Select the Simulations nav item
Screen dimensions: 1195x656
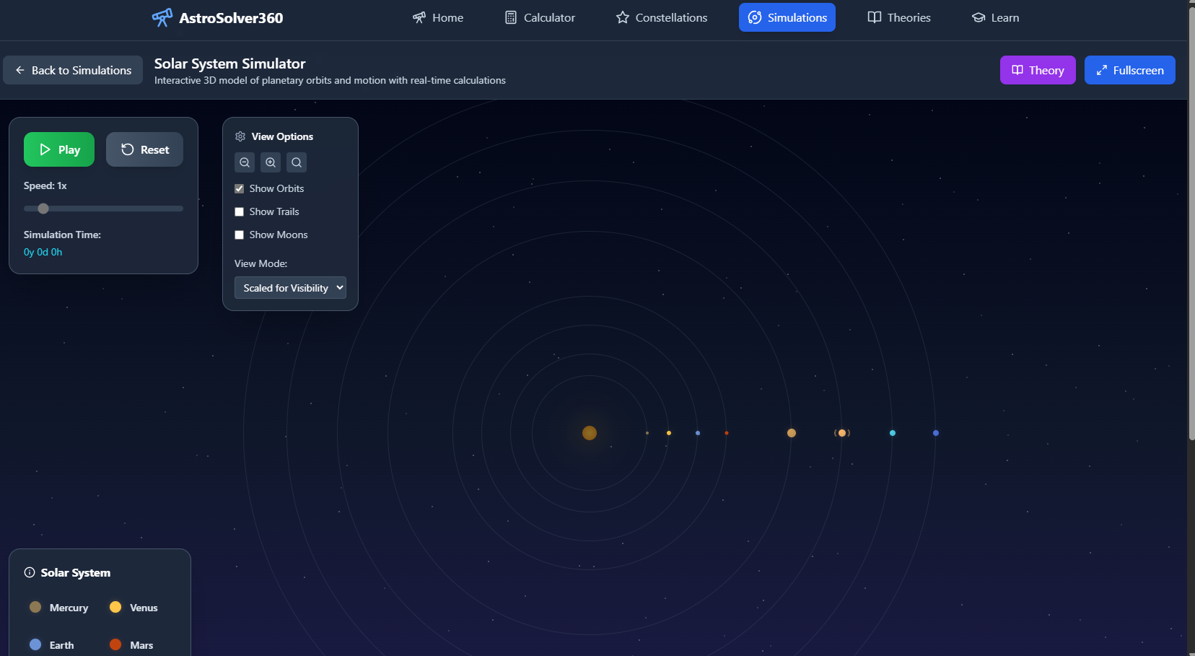coord(787,17)
